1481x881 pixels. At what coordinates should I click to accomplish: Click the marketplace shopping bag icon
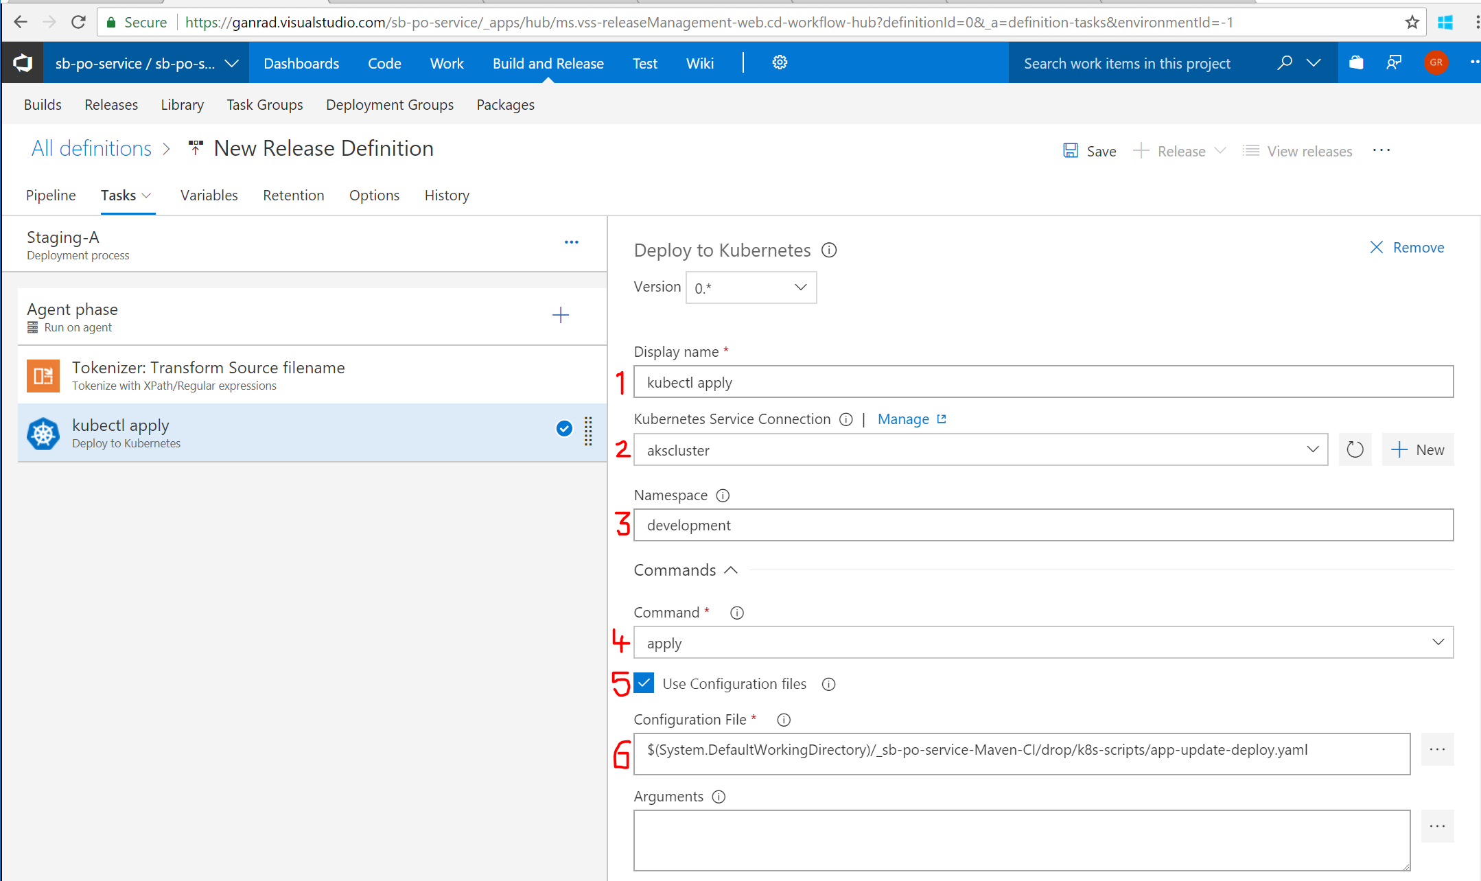click(1356, 63)
